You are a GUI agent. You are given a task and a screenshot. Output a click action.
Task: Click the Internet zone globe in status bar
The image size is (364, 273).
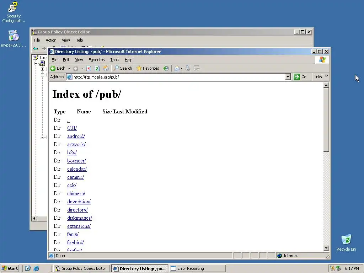coord(279,256)
